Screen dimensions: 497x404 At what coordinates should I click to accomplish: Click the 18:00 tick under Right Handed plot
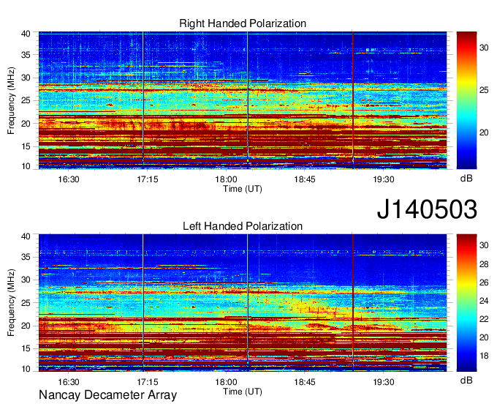click(x=226, y=179)
